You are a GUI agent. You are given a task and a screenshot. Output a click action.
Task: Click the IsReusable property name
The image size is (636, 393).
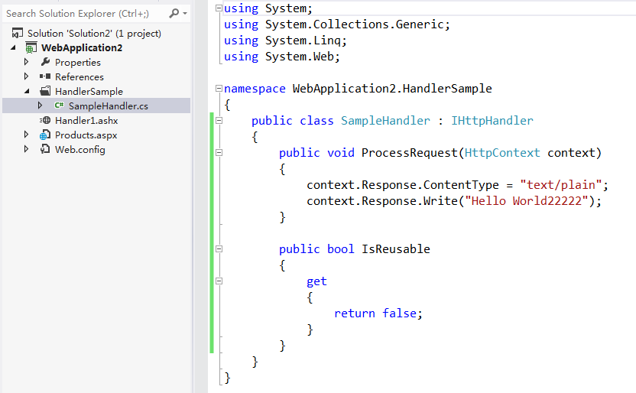tap(395, 249)
